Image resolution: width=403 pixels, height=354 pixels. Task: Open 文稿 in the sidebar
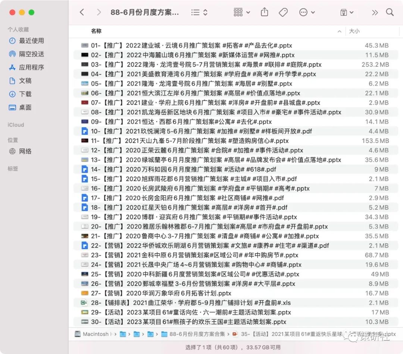click(20, 81)
